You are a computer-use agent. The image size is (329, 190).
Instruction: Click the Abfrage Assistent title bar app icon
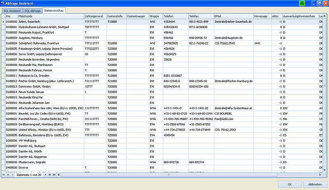[2, 3]
